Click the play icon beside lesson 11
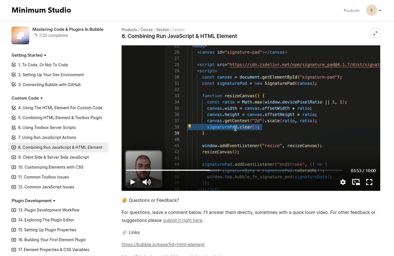 14,177
